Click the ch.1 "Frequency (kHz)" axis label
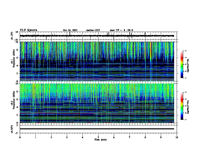Image resolution: width=199 pixels, height=154 pixels. pos(14,58)
